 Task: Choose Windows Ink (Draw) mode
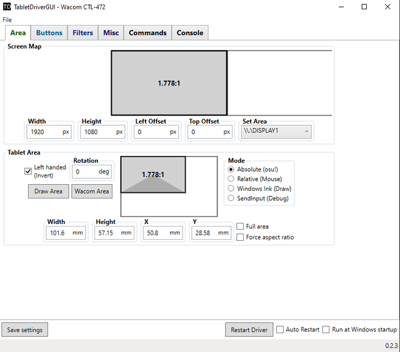(x=231, y=188)
